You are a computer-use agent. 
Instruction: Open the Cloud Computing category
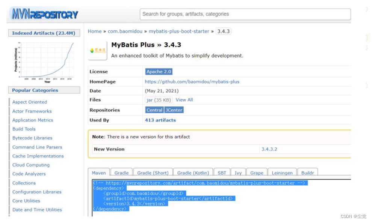point(31,165)
